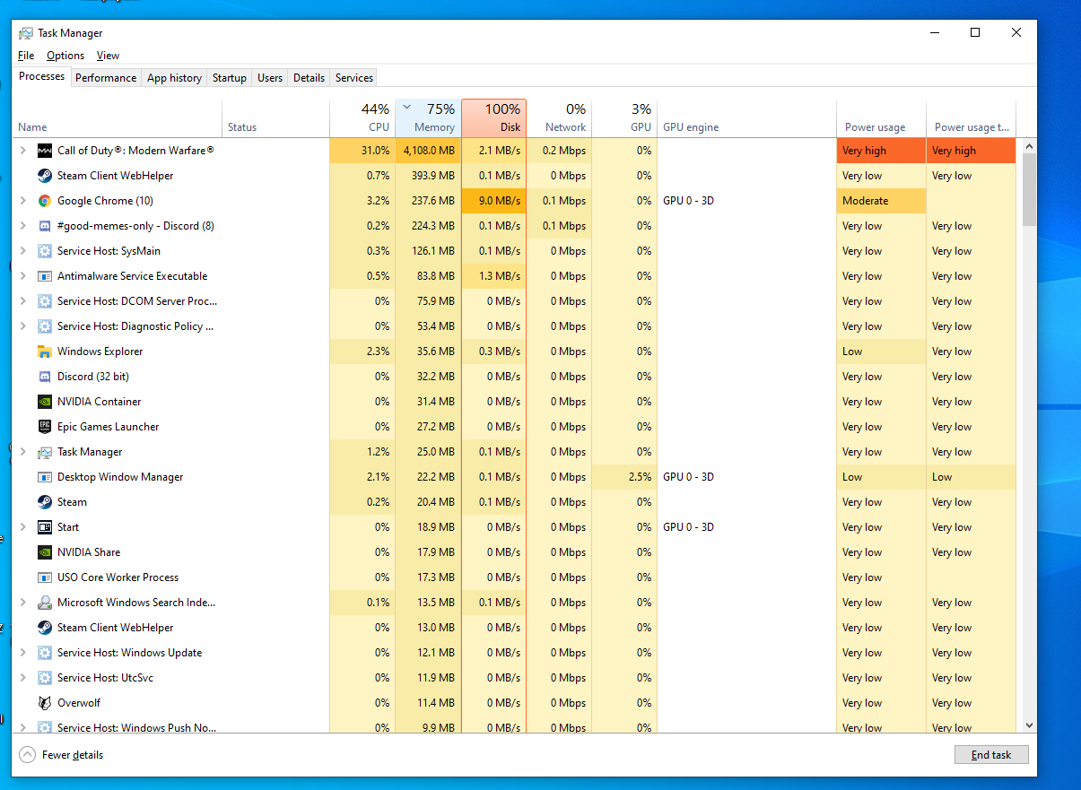Sort processes by CPU column
The width and height of the screenshot is (1081, 790).
(x=362, y=117)
